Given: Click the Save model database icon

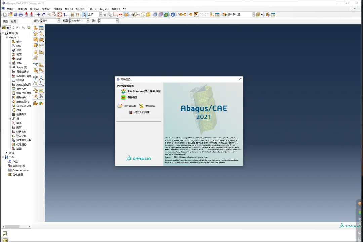Looking at the screenshot, I should tap(15, 15).
